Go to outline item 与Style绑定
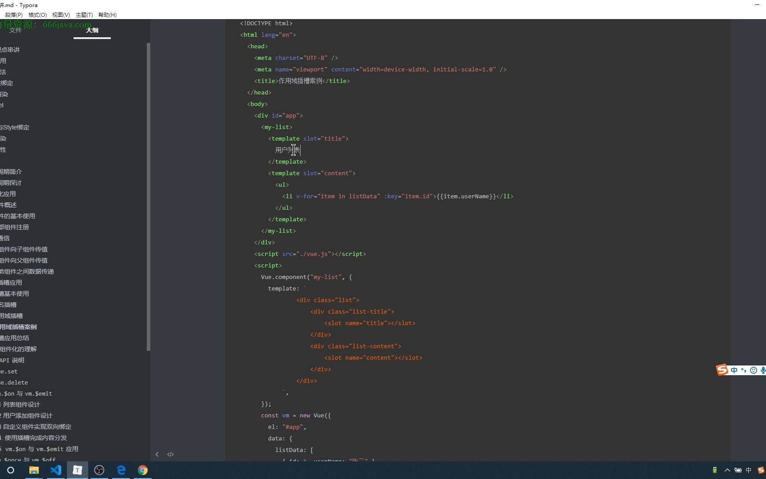 click(15, 127)
